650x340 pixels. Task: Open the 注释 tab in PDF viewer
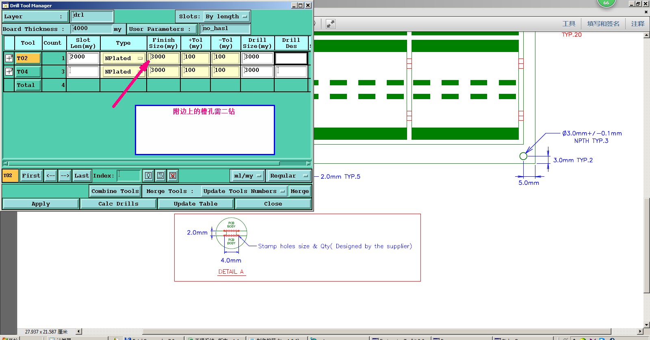(638, 24)
